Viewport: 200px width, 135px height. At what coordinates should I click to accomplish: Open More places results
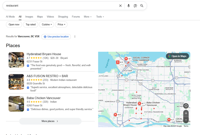click(x=50, y=121)
